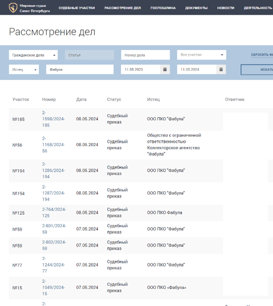Focus the Номер дела input field

[x=145, y=55]
